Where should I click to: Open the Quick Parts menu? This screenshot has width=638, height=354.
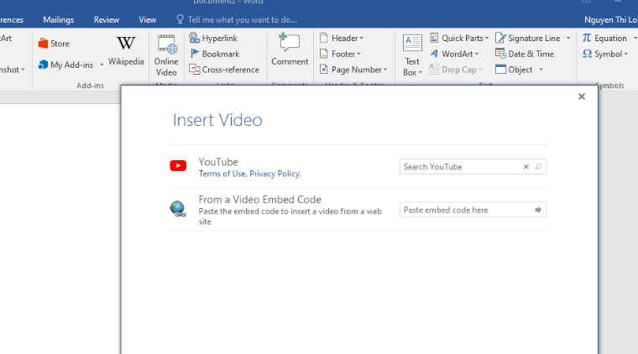point(459,39)
